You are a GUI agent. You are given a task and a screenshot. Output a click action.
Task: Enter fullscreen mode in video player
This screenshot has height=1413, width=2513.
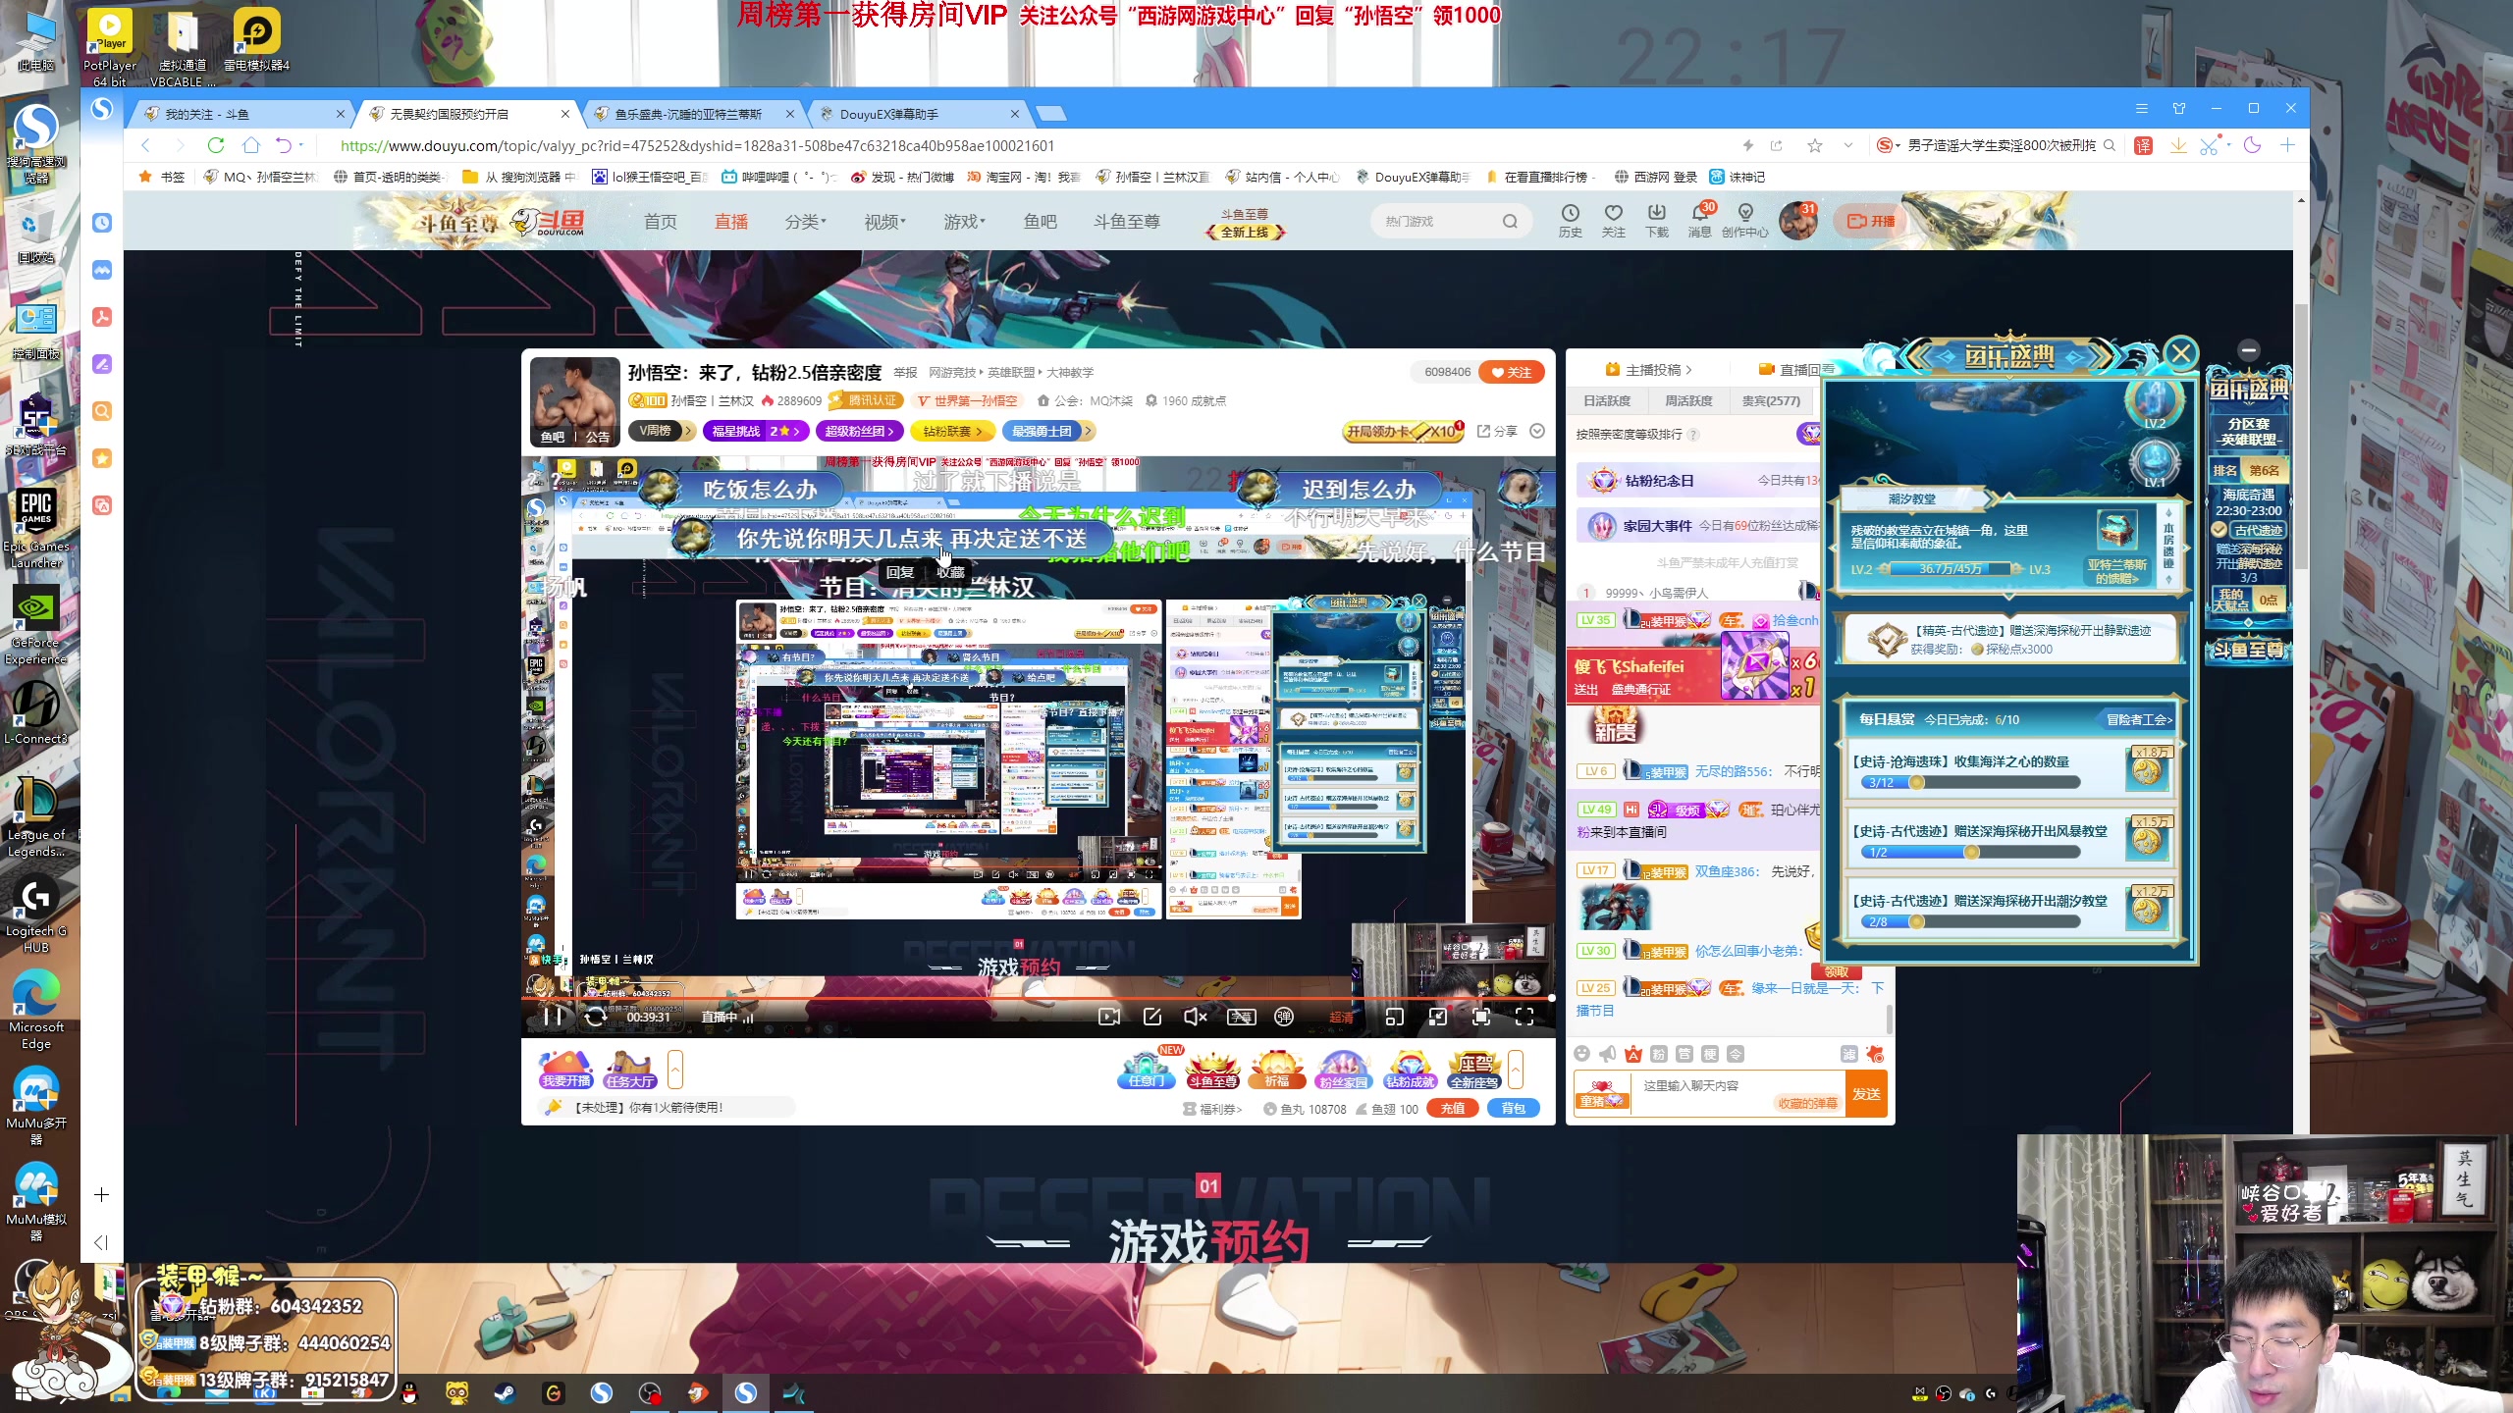pos(1524,1017)
